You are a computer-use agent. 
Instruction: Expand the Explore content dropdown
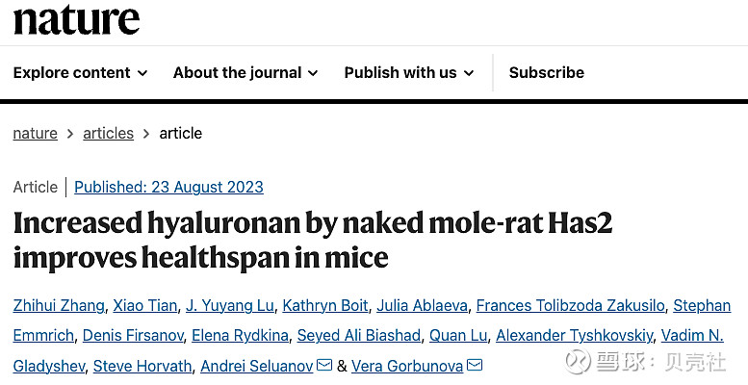click(x=80, y=72)
